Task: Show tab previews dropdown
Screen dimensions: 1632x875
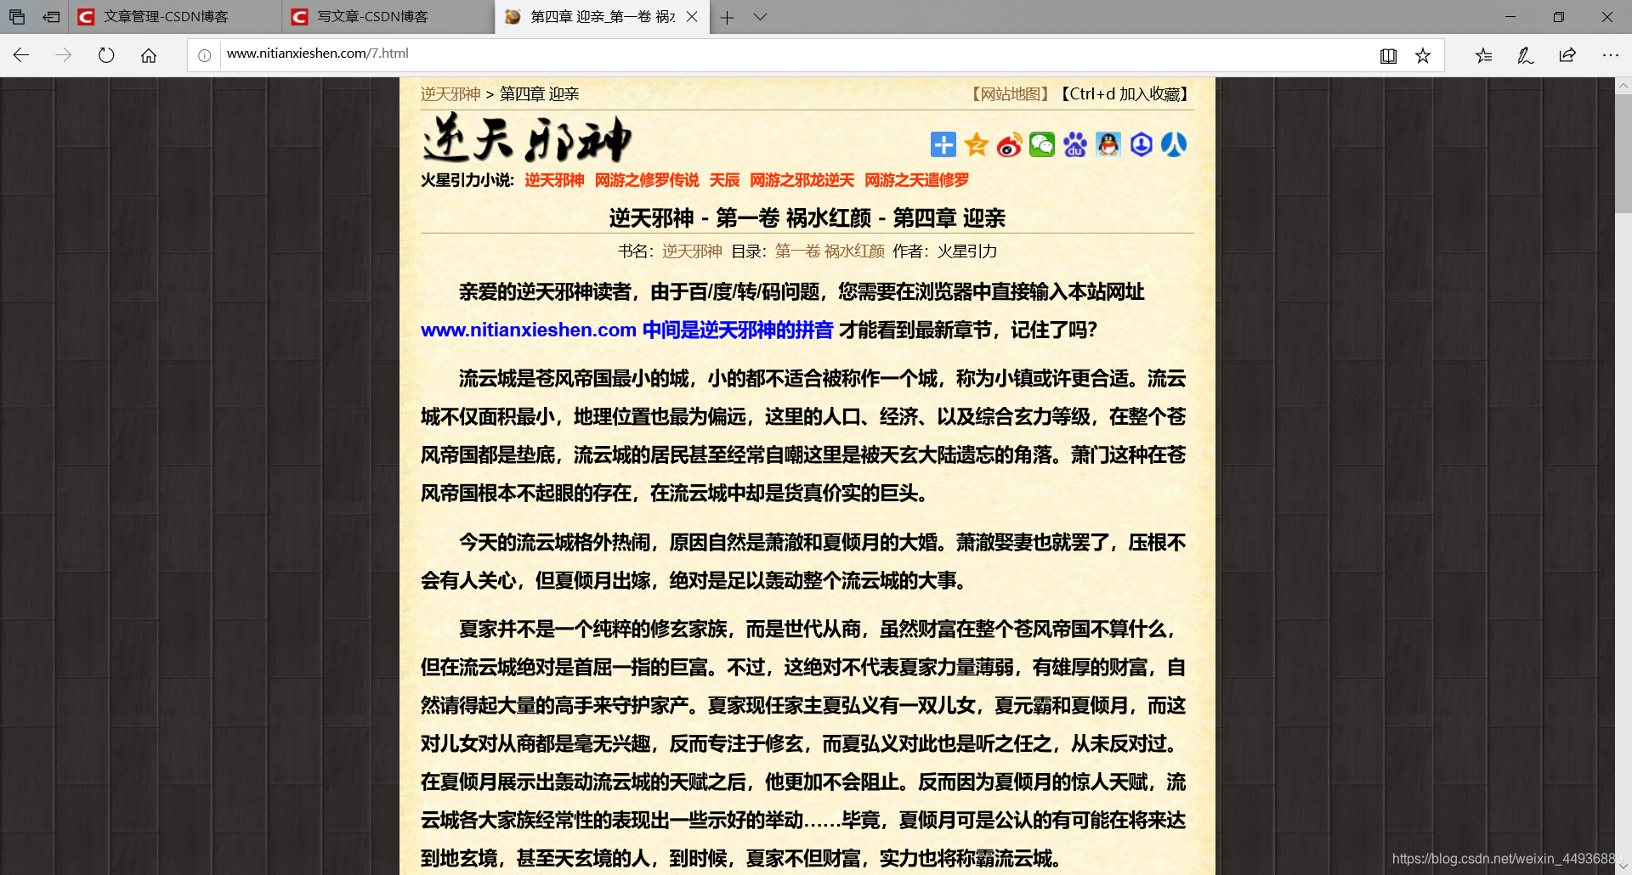Action: click(760, 17)
